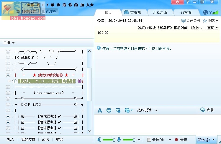Click the channel list scroll down arrow

[x=89, y=131]
